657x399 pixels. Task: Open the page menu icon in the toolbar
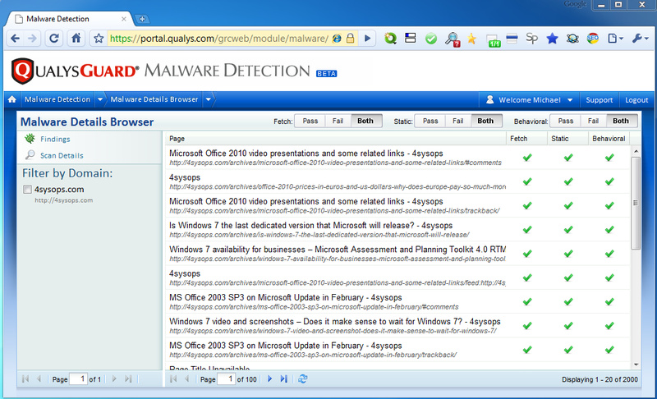coord(615,39)
